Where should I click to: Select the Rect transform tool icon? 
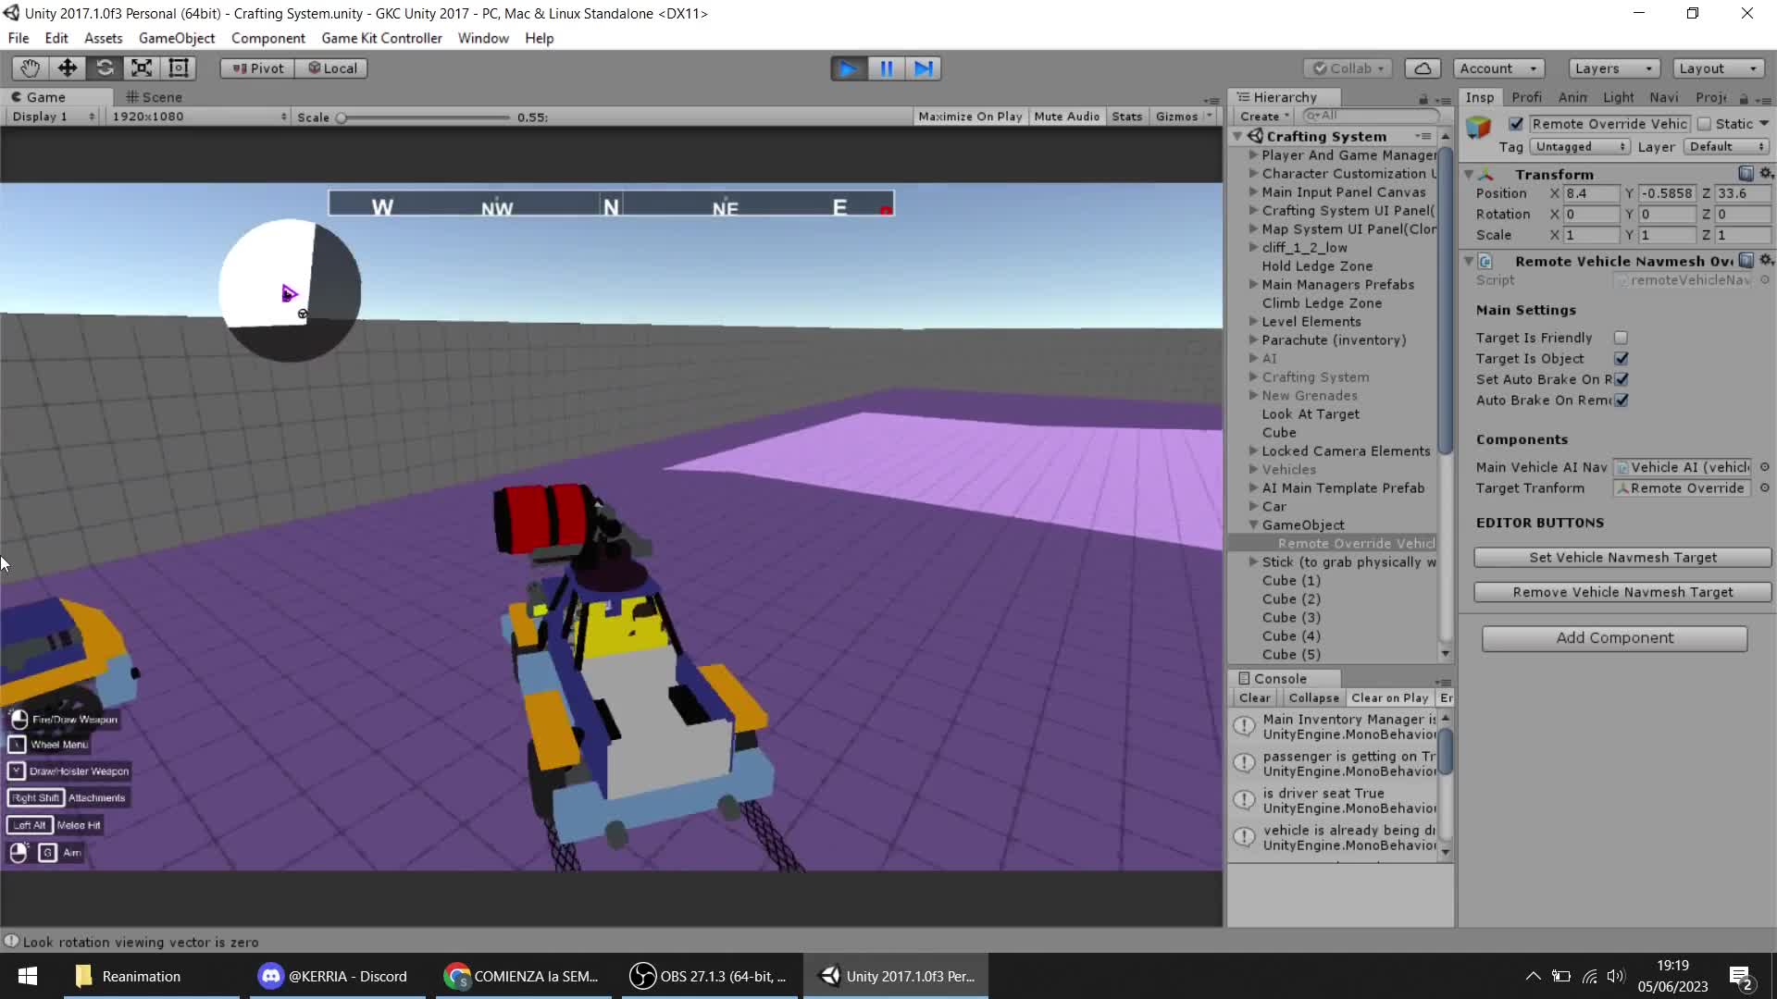(179, 68)
